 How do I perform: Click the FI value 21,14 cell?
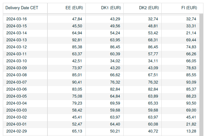[180, 33]
